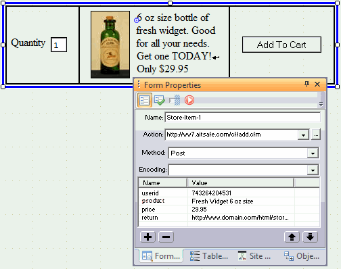Click the green bottle product image
Image resolution: width=341 pixels, height=269 pixels.
pos(110,45)
